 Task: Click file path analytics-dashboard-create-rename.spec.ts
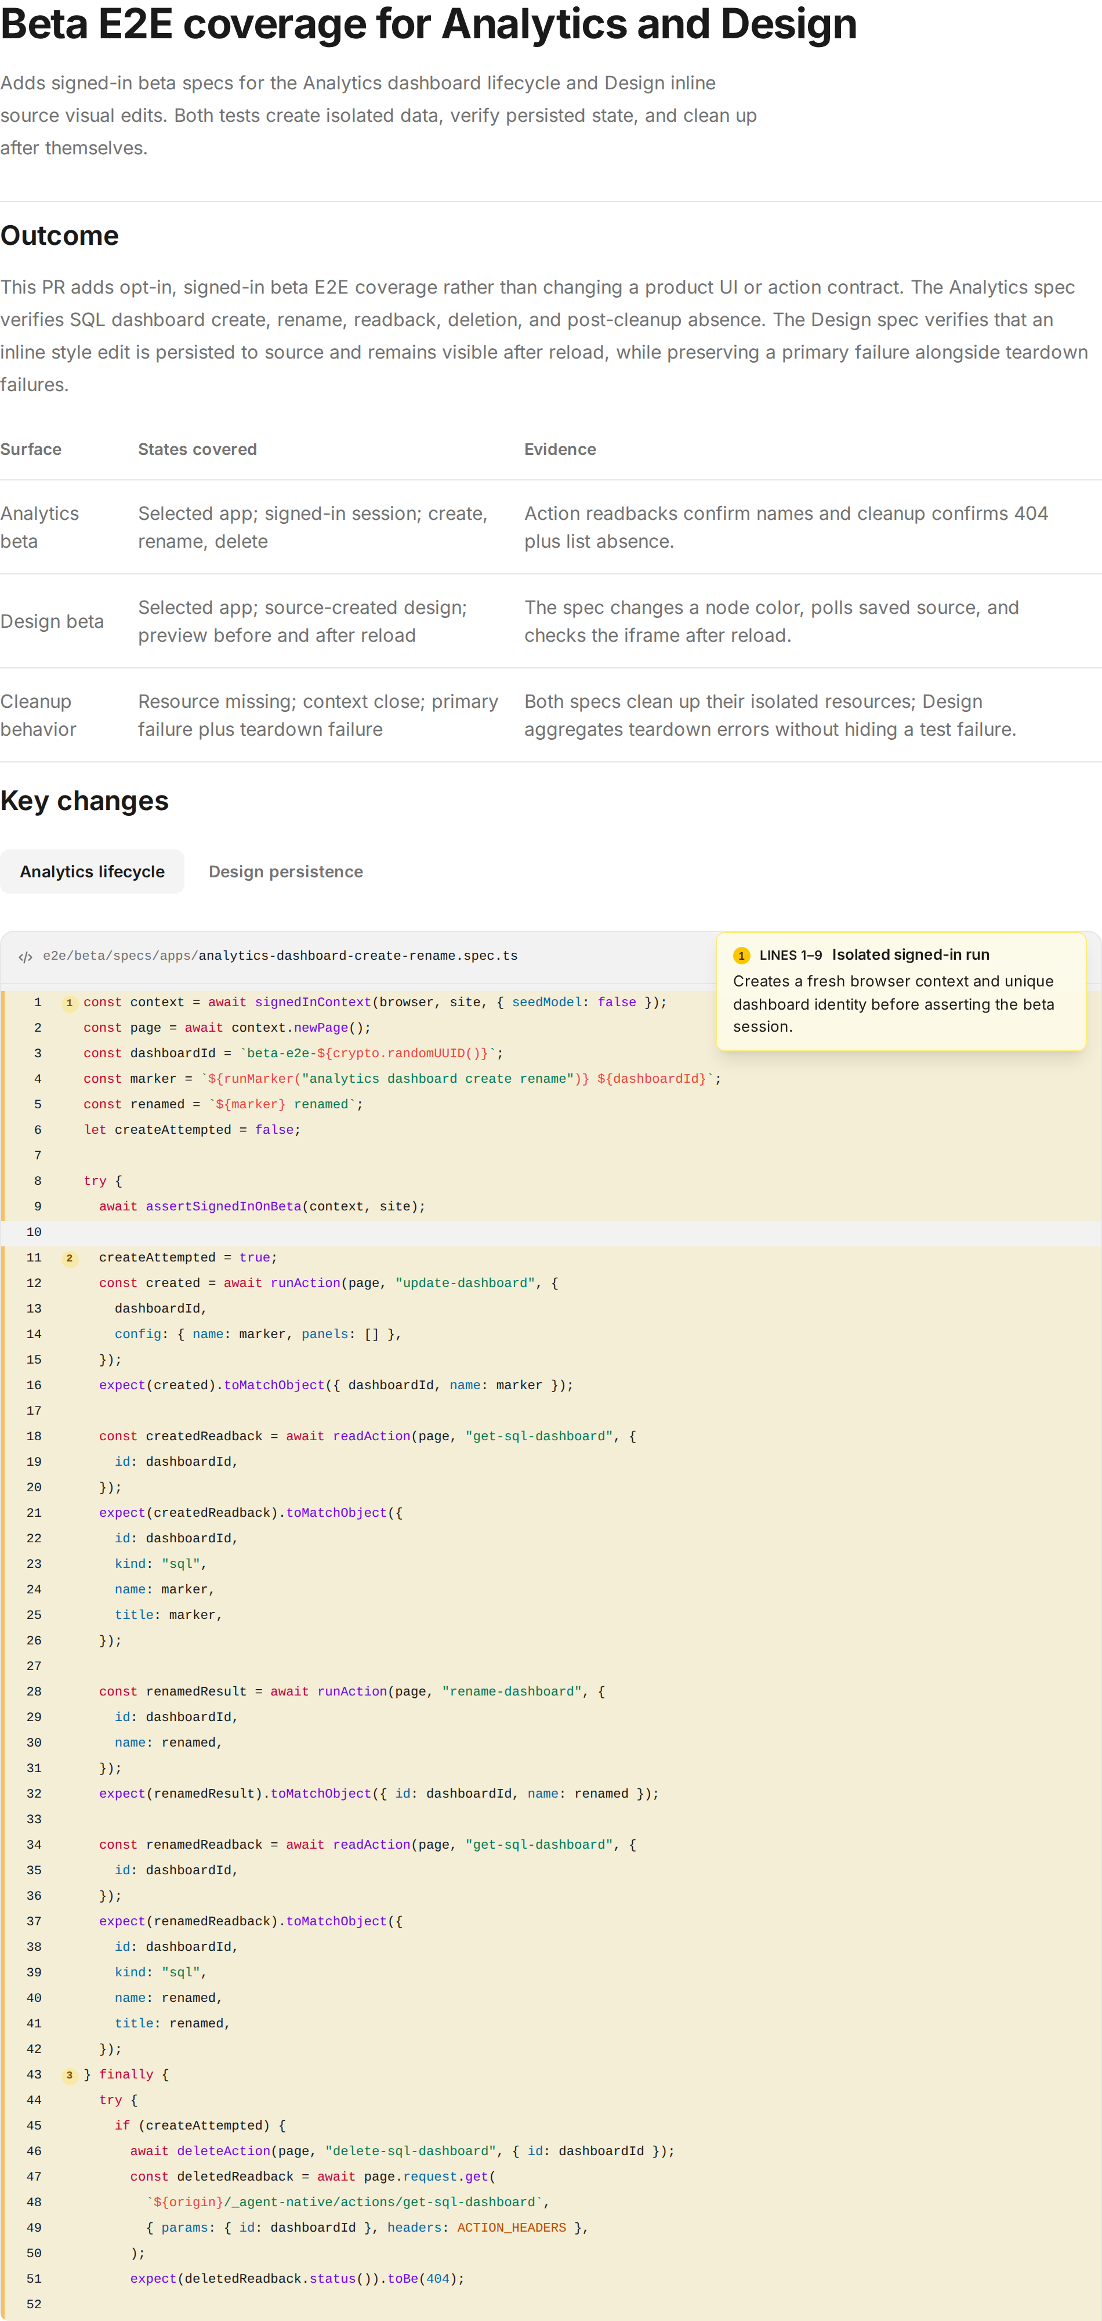(357, 956)
